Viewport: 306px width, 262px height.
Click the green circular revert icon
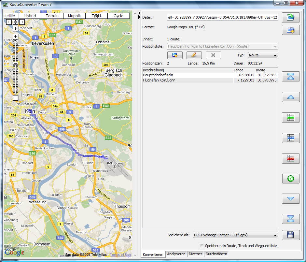click(x=291, y=179)
